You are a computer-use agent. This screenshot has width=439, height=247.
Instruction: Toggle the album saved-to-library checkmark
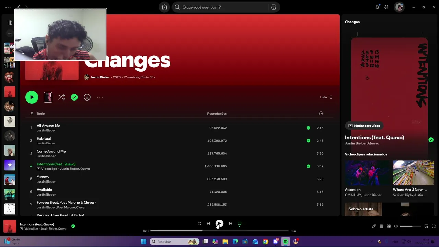coord(74,97)
